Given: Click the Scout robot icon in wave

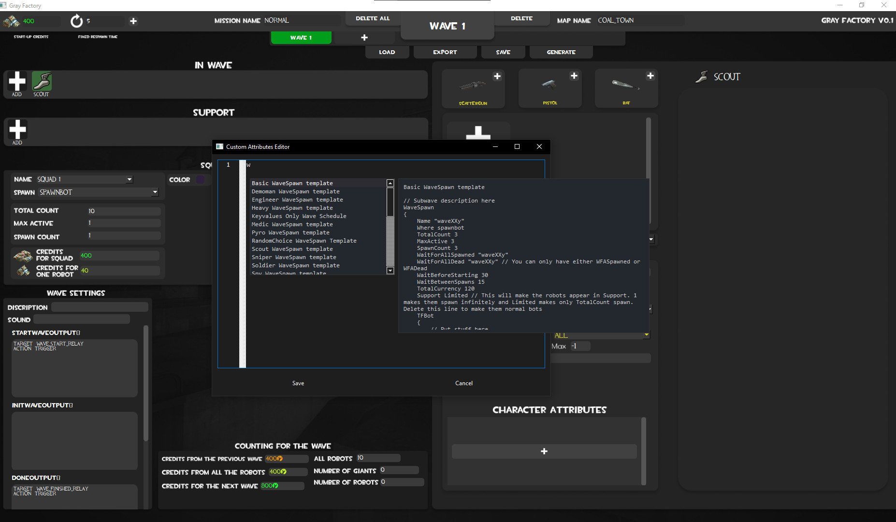Looking at the screenshot, I should 42,82.
